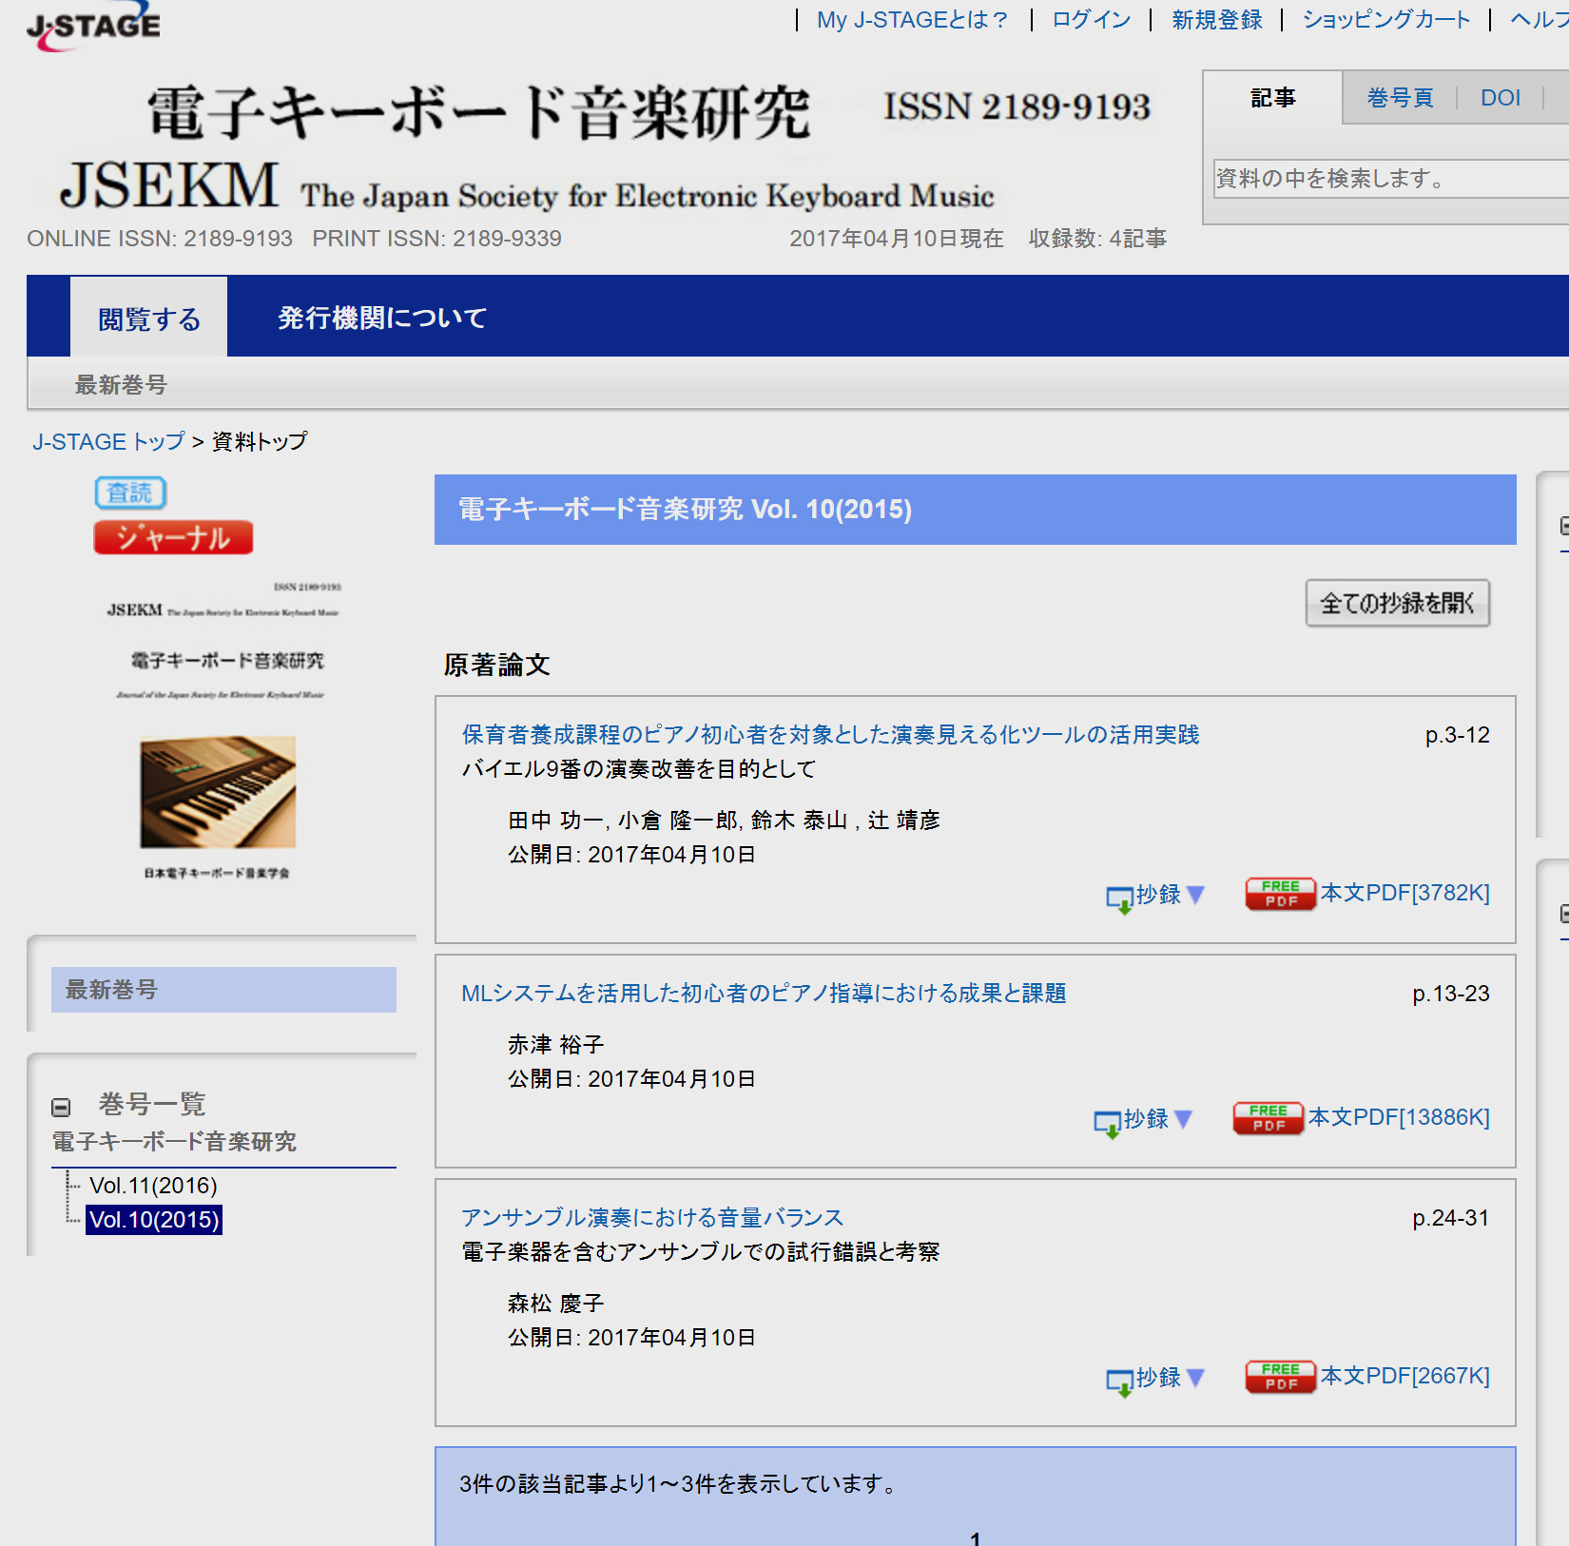Viewport: 1569px width, 1546px height.
Task: Open 本文PDF[2667K] link
Action: pos(1404,1376)
